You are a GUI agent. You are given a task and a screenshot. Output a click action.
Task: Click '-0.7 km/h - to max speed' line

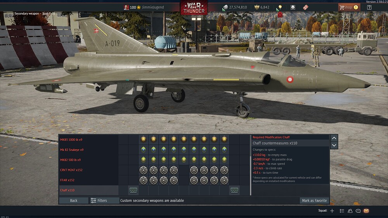click(269, 164)
